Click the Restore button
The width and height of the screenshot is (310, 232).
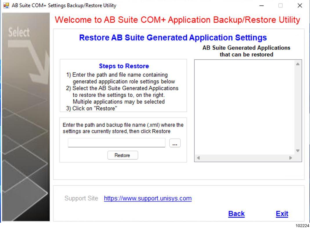(x=123, y=155)
